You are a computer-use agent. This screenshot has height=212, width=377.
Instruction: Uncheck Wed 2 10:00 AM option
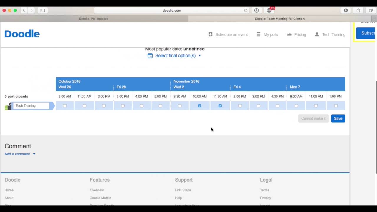point(200,106)
